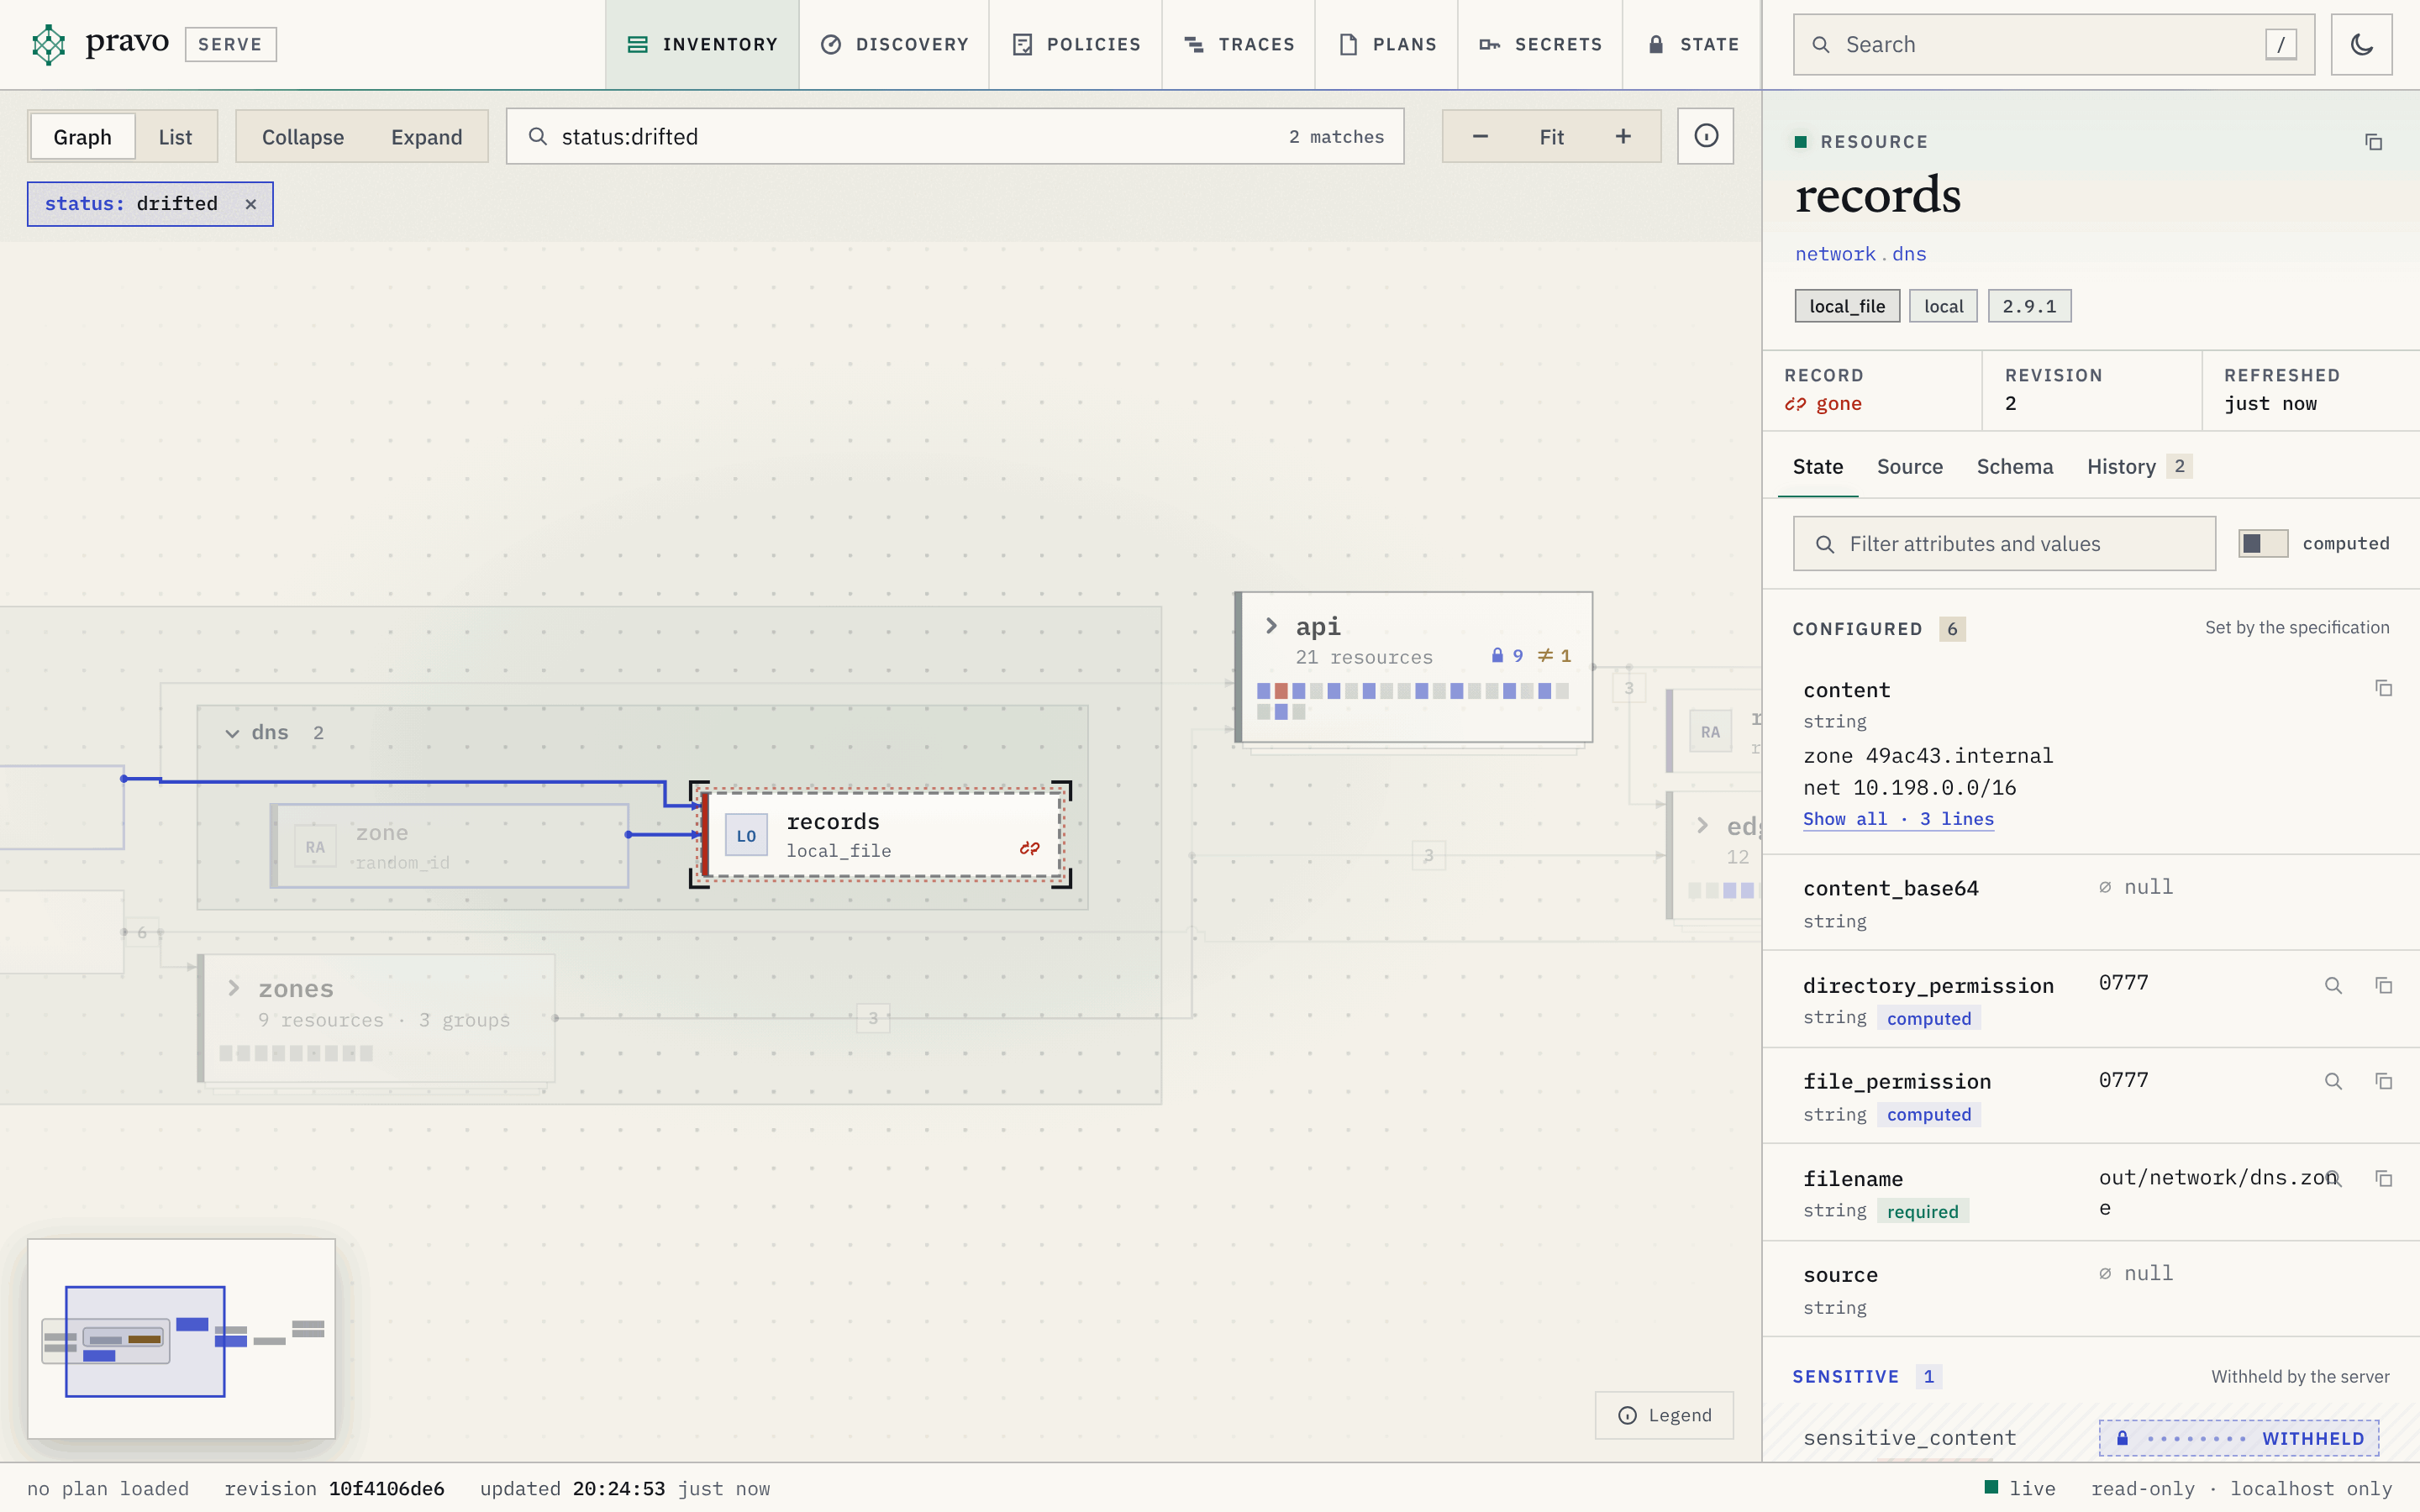2420x1512 pixels.
Task: Focus the global Search field
Action: click(2053, 44)
